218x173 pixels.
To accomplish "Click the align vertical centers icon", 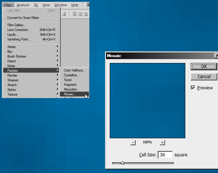I will [x=80, y=14].
